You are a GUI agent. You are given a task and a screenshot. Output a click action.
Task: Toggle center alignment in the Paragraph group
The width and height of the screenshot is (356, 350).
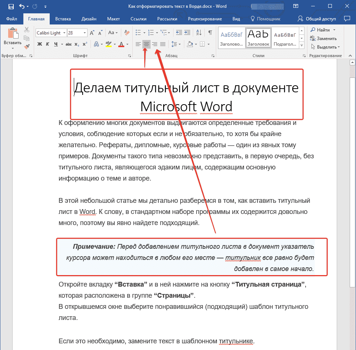pyautogui.click(x=146, y=44)
